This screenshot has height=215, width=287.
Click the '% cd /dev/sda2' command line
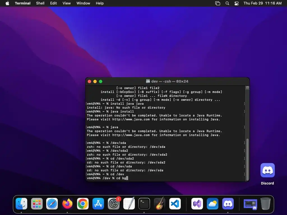110,159
